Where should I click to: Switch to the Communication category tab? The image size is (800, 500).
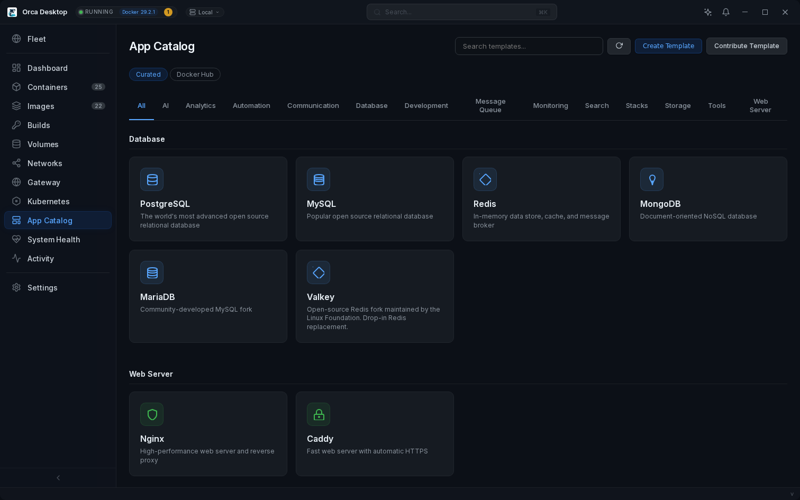[313, 106]
